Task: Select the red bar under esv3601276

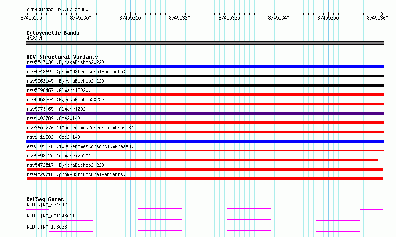Action: click(x=205, y=132)
